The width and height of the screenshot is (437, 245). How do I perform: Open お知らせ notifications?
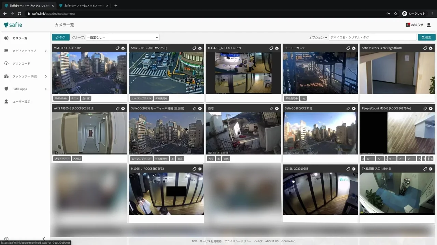[x=414, y=25]
